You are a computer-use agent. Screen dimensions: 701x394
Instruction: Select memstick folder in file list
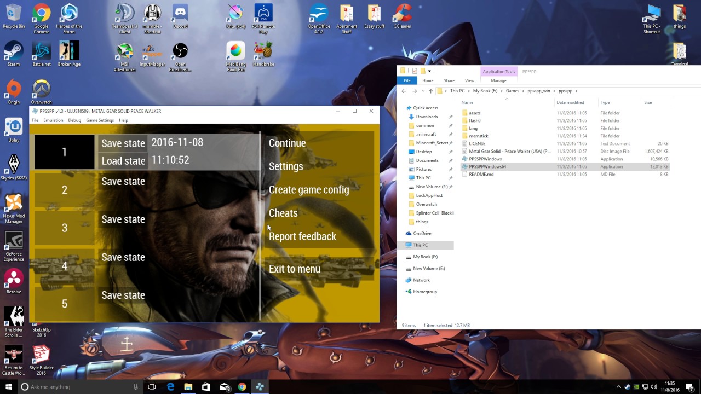click(x=478, y=136)
